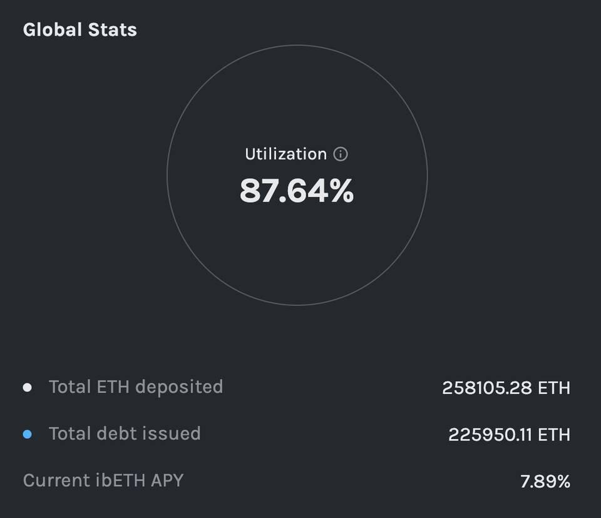
Task: Click the Utilization label inside the circle
Action: [x=285, y=154]
